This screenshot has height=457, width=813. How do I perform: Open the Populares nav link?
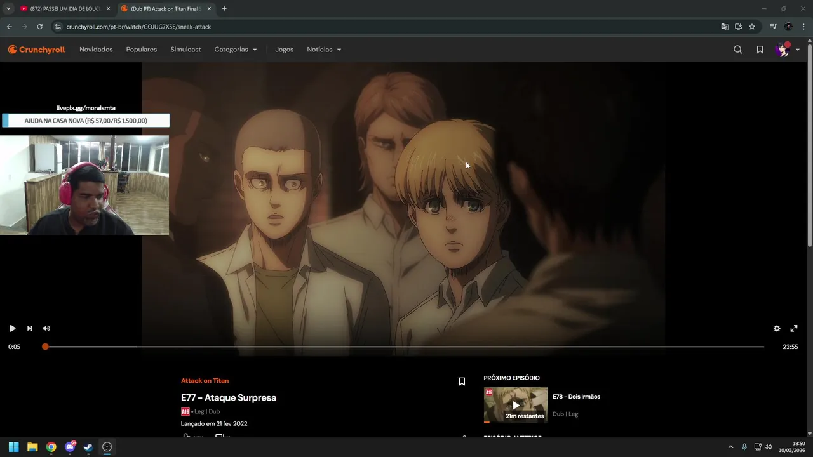click(142, 50)
